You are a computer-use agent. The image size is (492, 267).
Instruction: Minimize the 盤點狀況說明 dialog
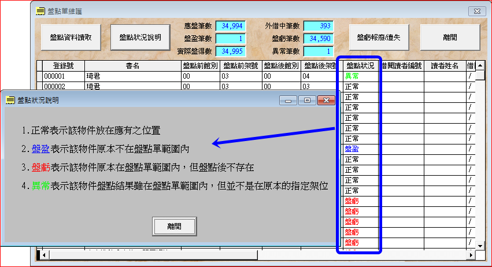click(288, 101)
